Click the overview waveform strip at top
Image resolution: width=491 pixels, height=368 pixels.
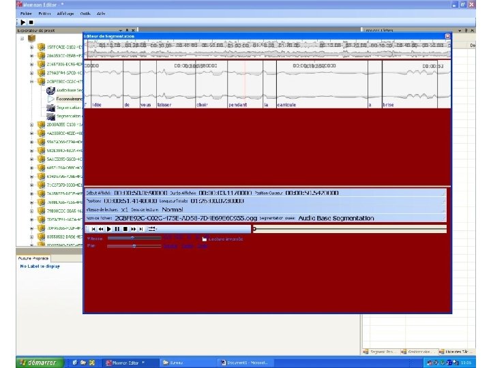[269, 50]
